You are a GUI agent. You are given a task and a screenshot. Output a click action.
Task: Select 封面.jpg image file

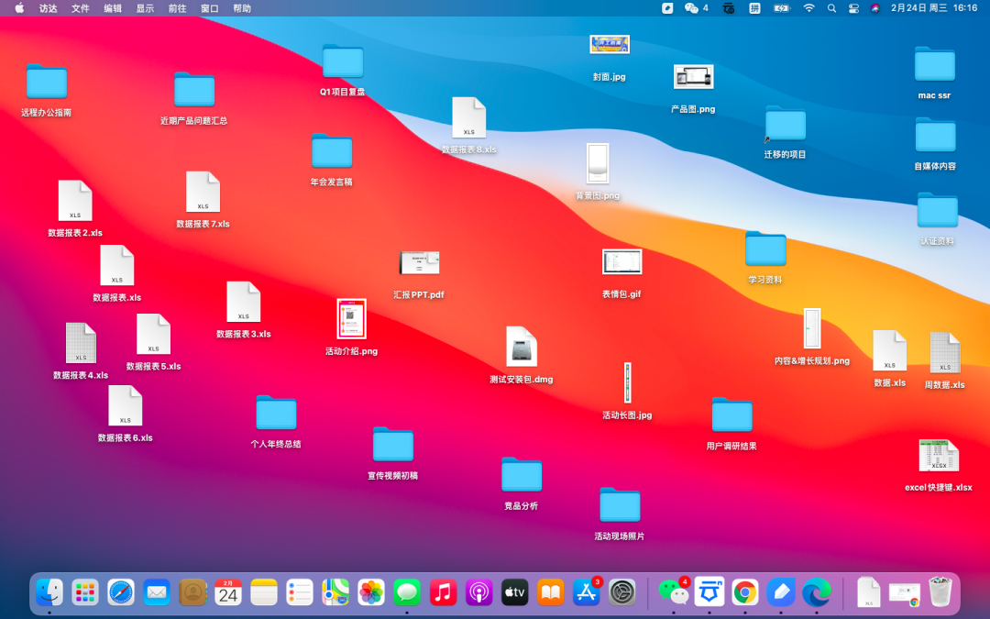610,57
